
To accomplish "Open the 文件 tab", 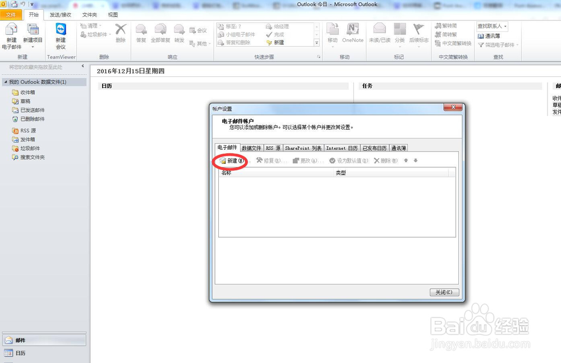I will [x=11, y=15].
